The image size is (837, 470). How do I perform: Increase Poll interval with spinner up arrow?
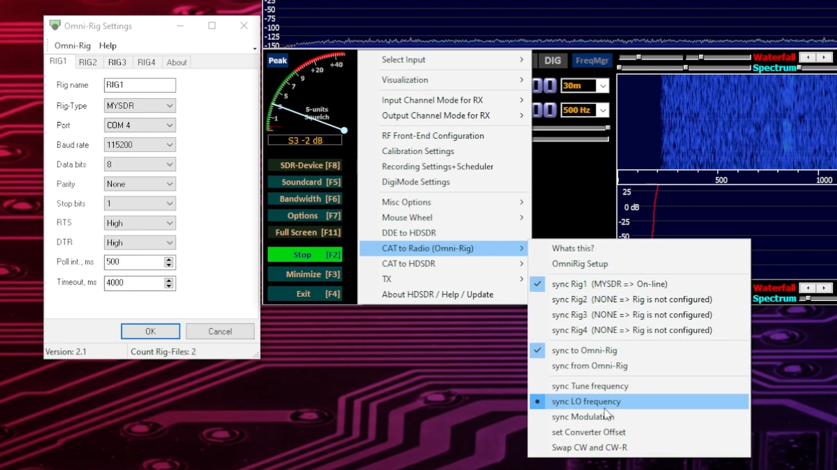(169, 259)
